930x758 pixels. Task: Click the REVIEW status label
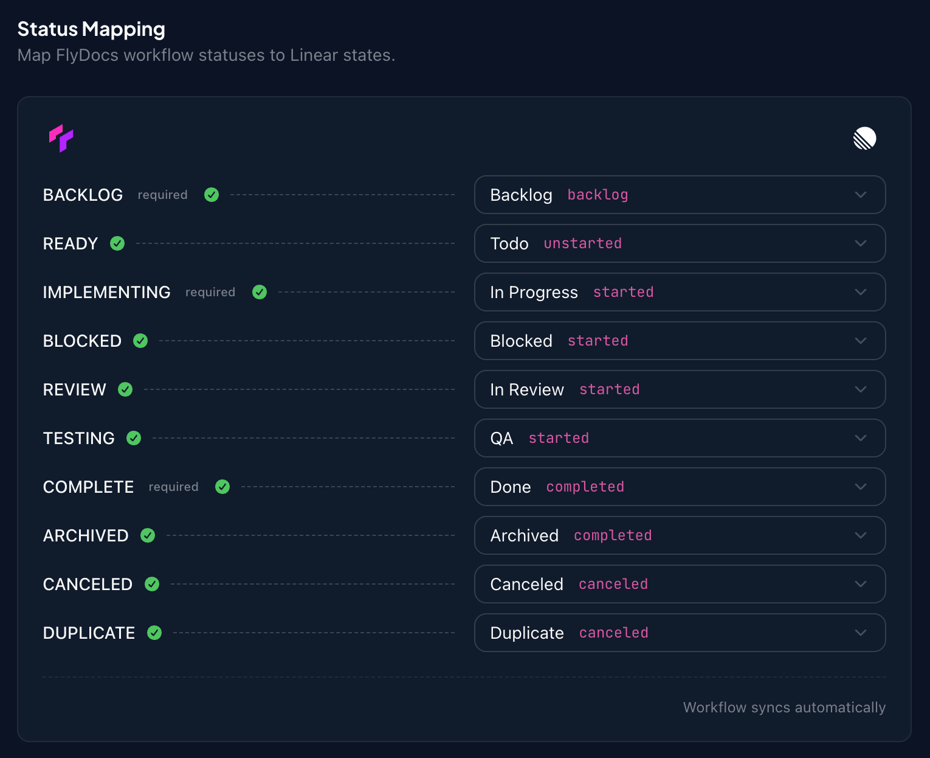[x=75, y=389]
